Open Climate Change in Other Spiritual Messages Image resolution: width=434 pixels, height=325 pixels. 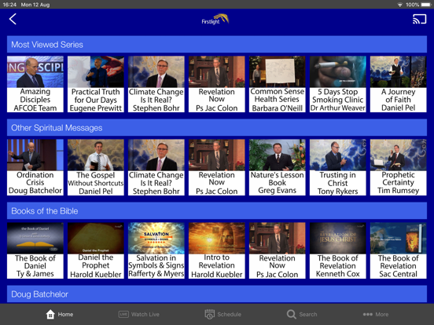156,167
